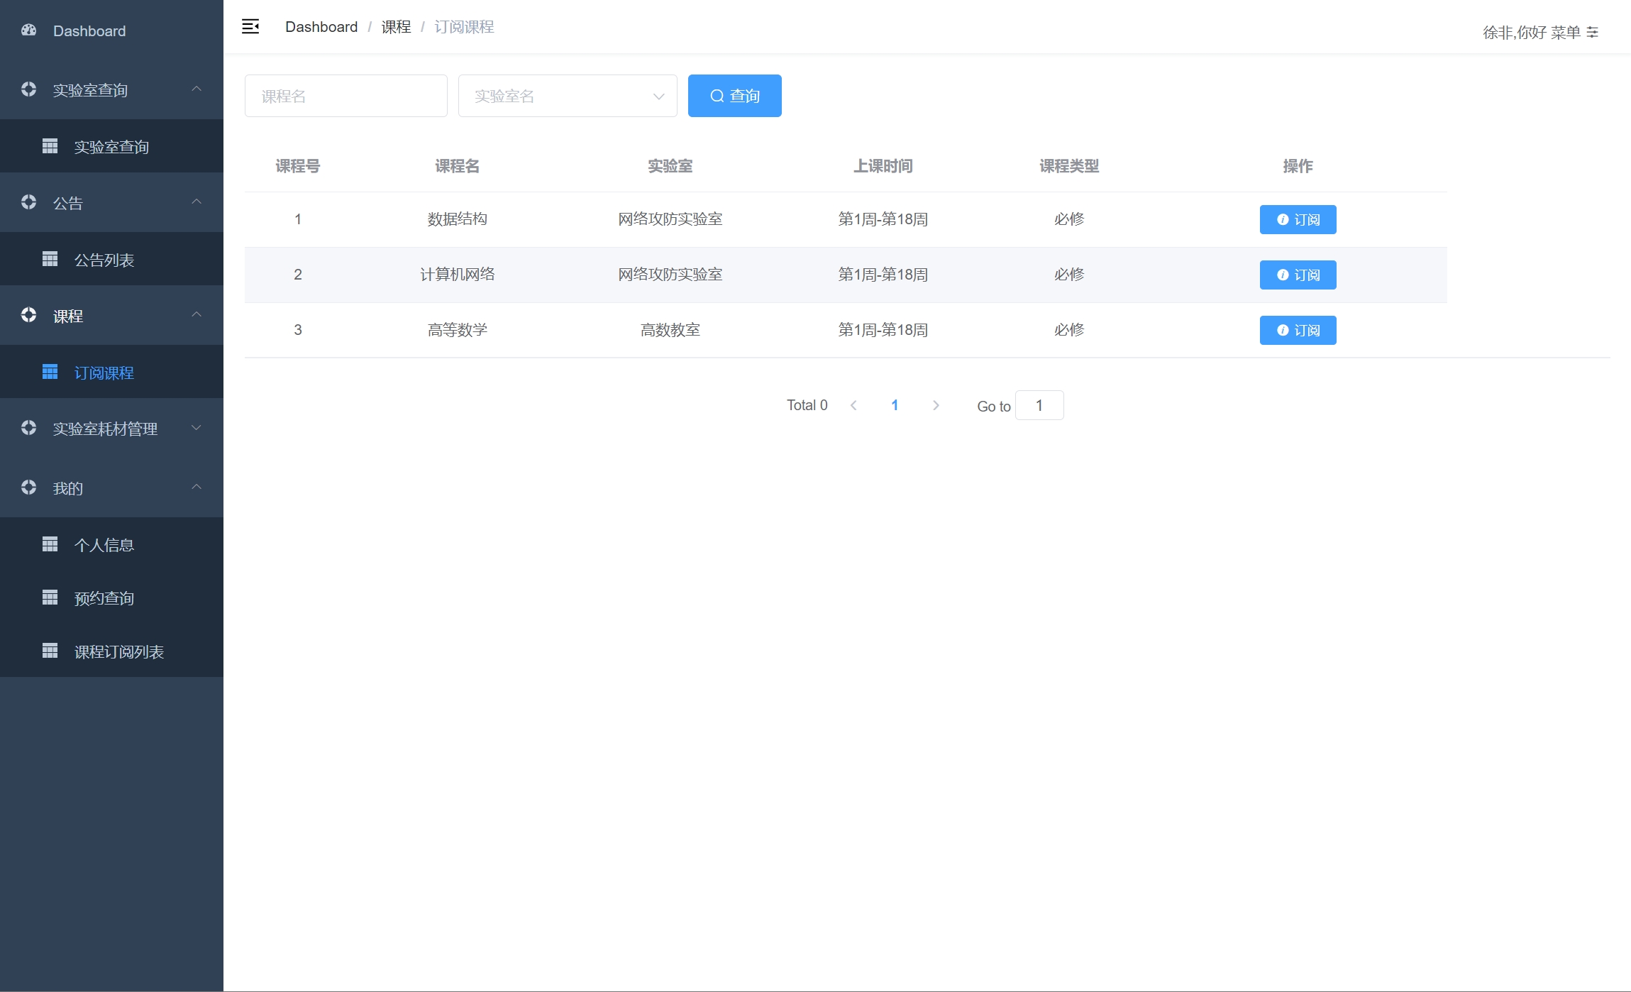This screenshot has width=1631, height=992.
Task: Open the 实验室名 dropdown selector
Action: (x=567, y=96)
